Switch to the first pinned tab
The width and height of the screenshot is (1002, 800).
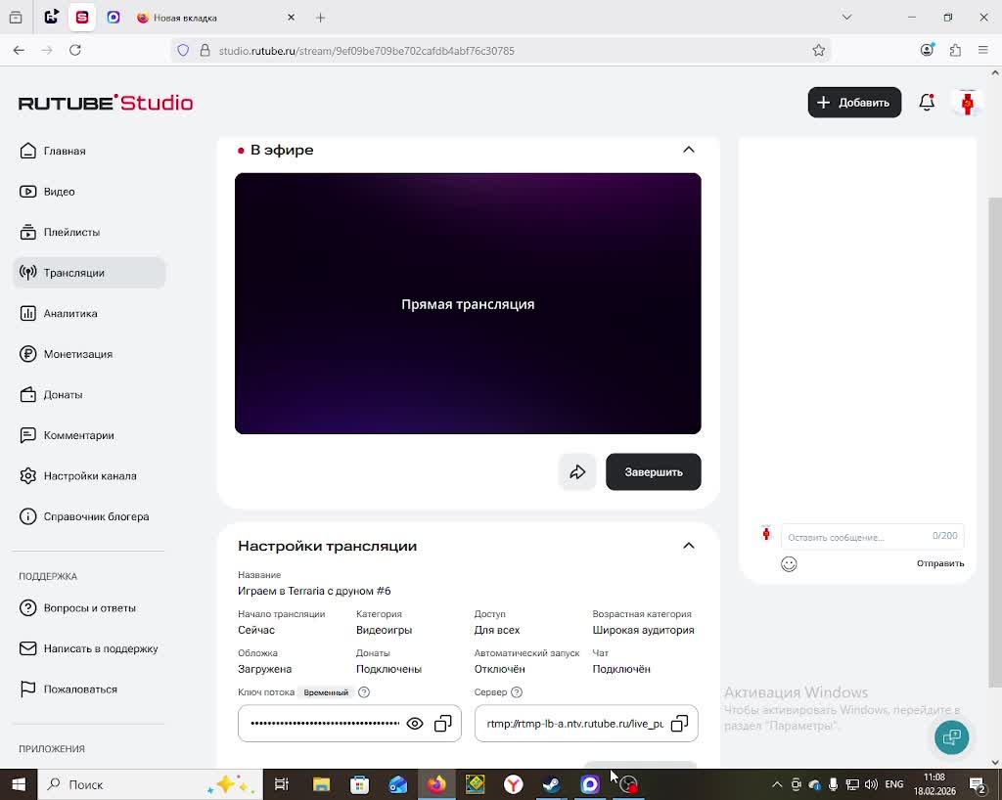coord(52,18)
